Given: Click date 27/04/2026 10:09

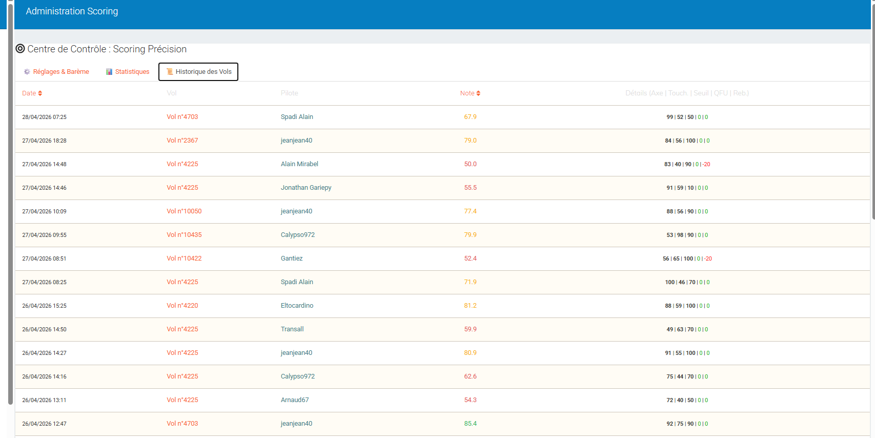Looking at the screenshot, I should [44, 211].
